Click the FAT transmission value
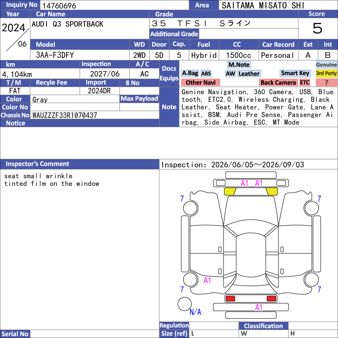 coord(15,91)
